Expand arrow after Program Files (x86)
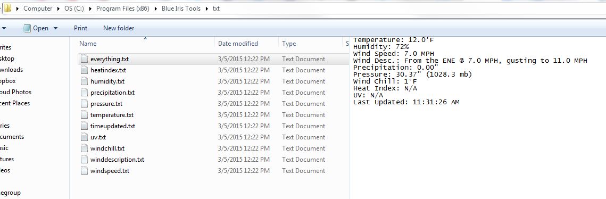The height and width of the screenshot is (199, 606). coord(156,9)
